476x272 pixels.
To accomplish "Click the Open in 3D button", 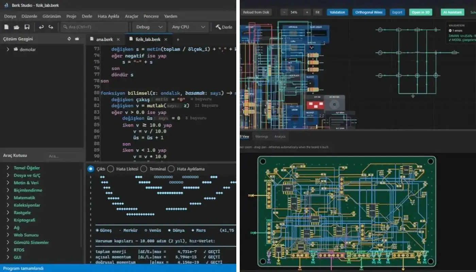I will (x=421, y=12).
